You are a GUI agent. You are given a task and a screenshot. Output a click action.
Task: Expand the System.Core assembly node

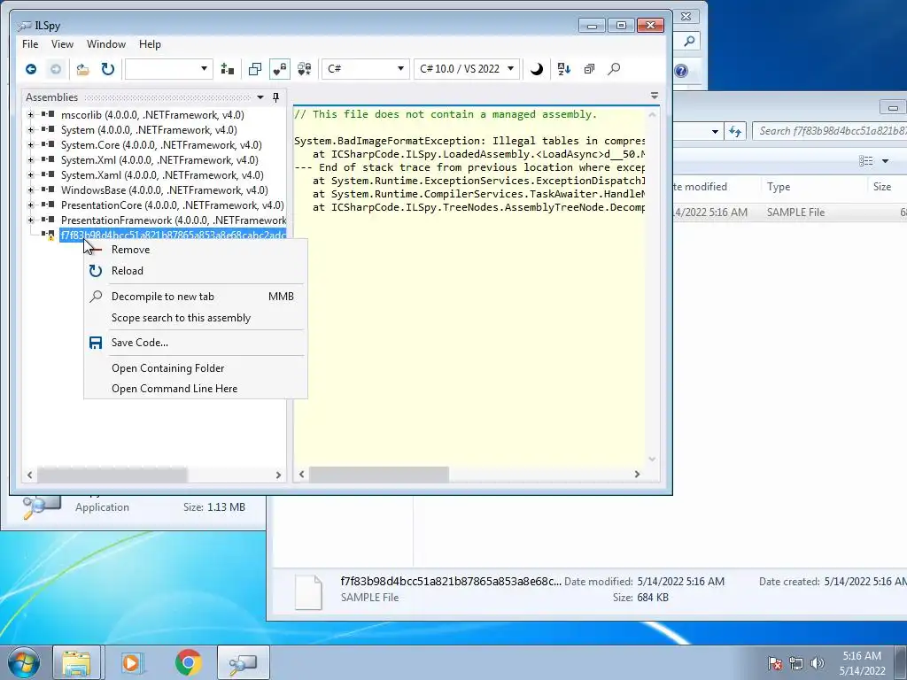(x=31, y=144)
